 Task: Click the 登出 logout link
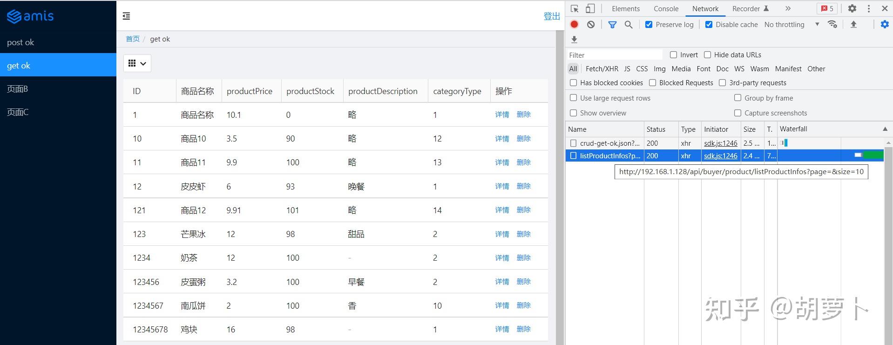[x=552, y=16]
